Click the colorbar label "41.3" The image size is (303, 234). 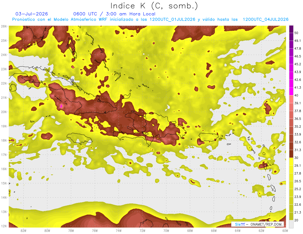(298, 88)
